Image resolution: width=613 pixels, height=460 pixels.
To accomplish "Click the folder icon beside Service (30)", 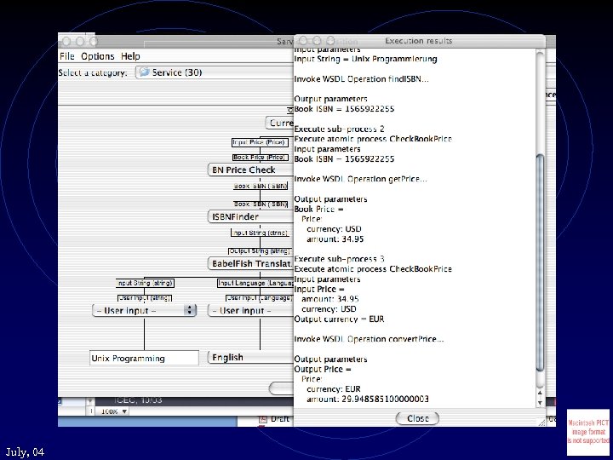I will (145, 72).
